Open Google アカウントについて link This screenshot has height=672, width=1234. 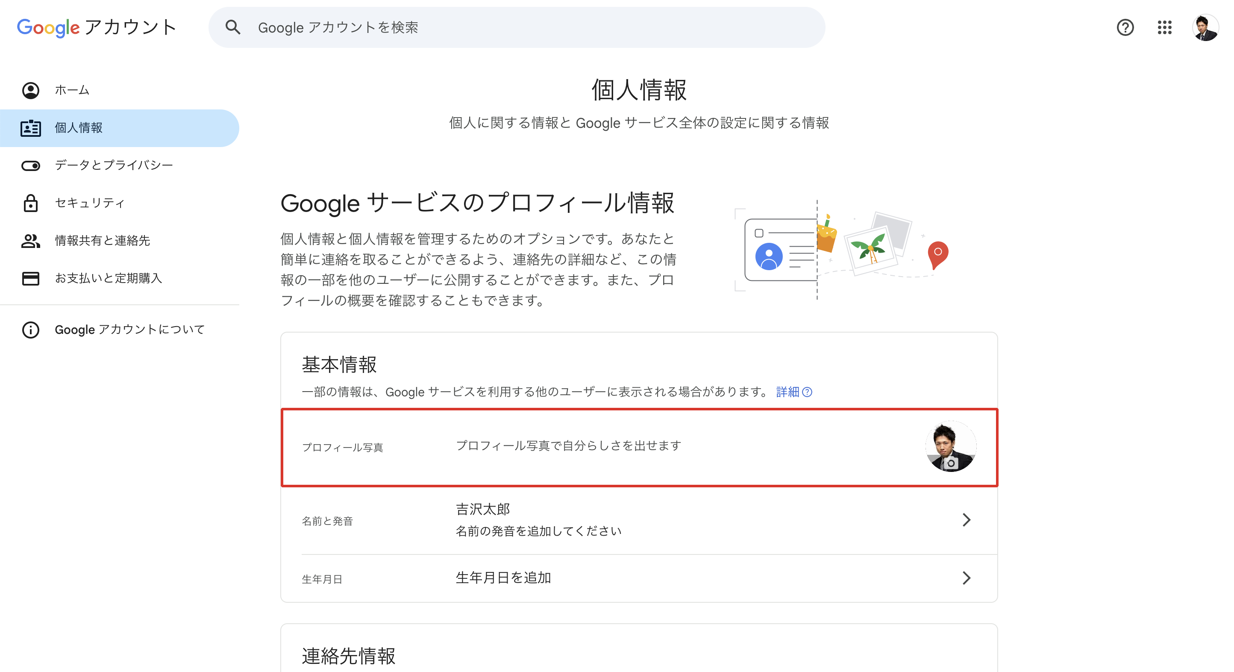119,330
